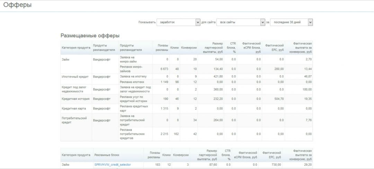Open the "заработок" display dropdown
Image resolution: width=374 pixels, height=169 pixels.
pyautogui.click(x=178, y=22)
